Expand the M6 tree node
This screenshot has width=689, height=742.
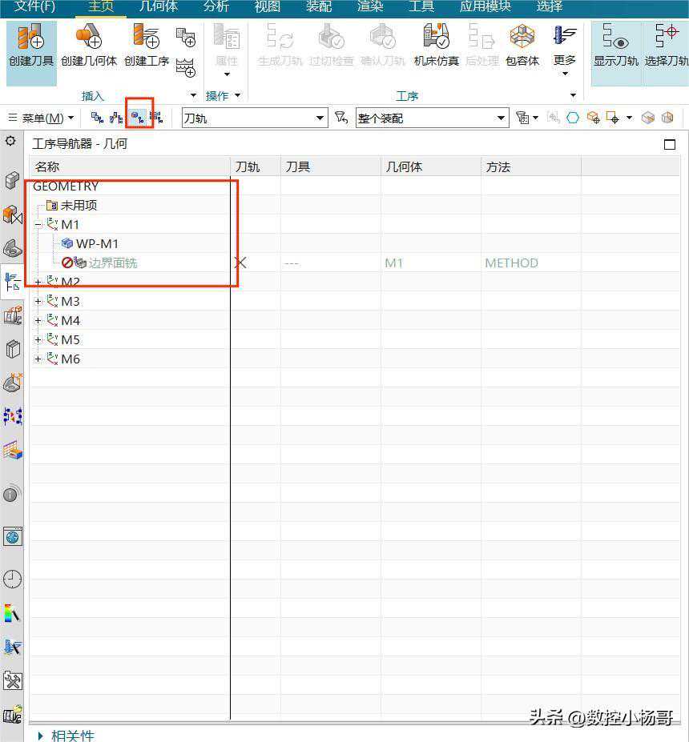click(x=38, y=359)
